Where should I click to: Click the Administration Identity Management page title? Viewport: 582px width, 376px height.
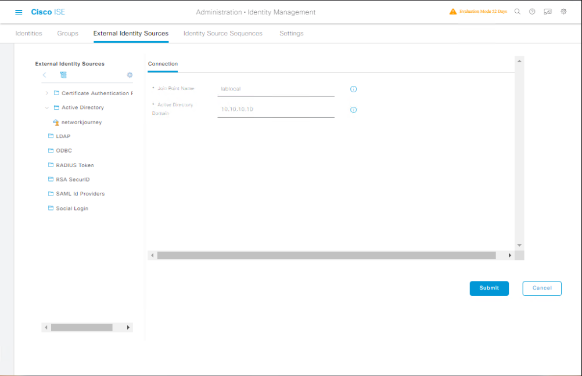[256, 12]
